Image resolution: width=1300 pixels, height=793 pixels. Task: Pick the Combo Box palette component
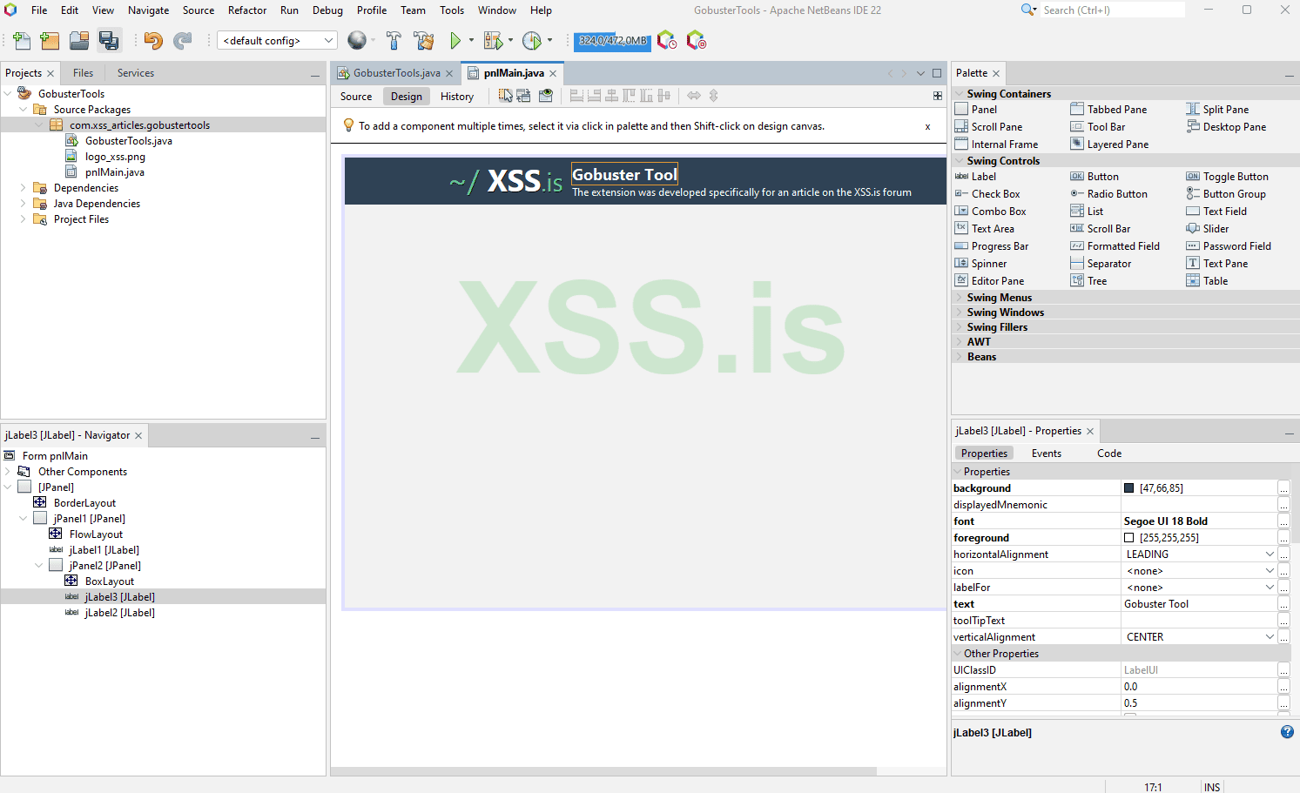(x=990, y=212)
